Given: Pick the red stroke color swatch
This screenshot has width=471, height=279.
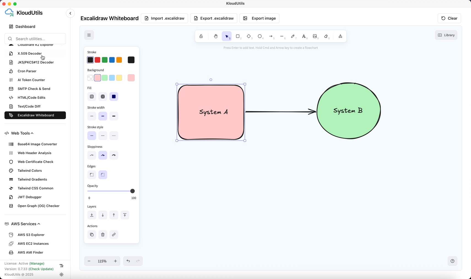Looking at the screenshot, I should click(x=98, y=60).
